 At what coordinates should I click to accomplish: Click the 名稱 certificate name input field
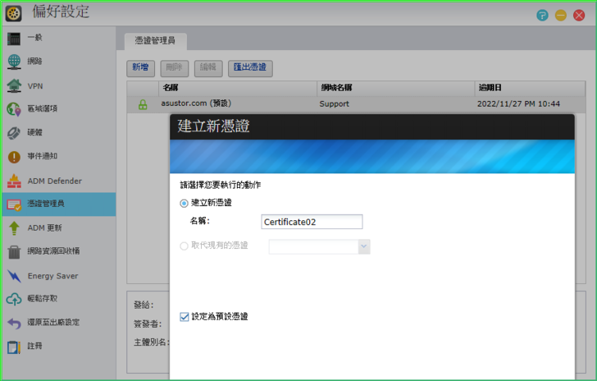312,222
